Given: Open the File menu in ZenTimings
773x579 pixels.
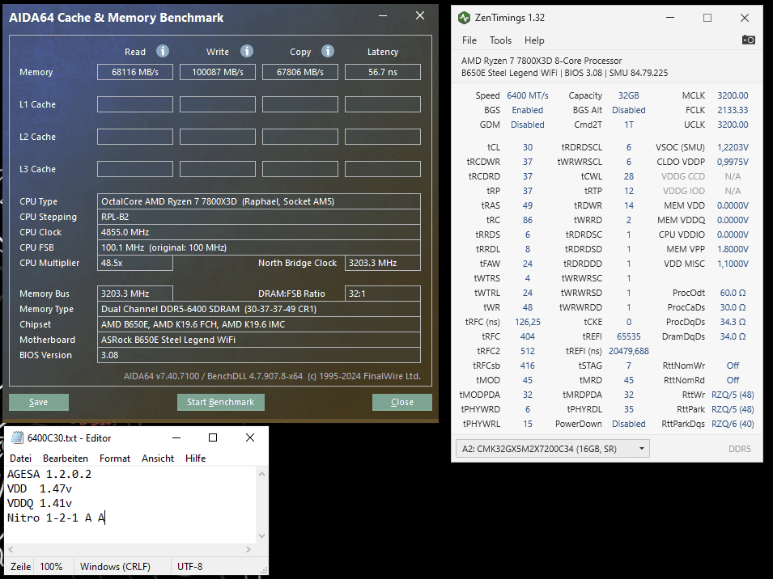Looking at the screenshot, I should point(469,40).
